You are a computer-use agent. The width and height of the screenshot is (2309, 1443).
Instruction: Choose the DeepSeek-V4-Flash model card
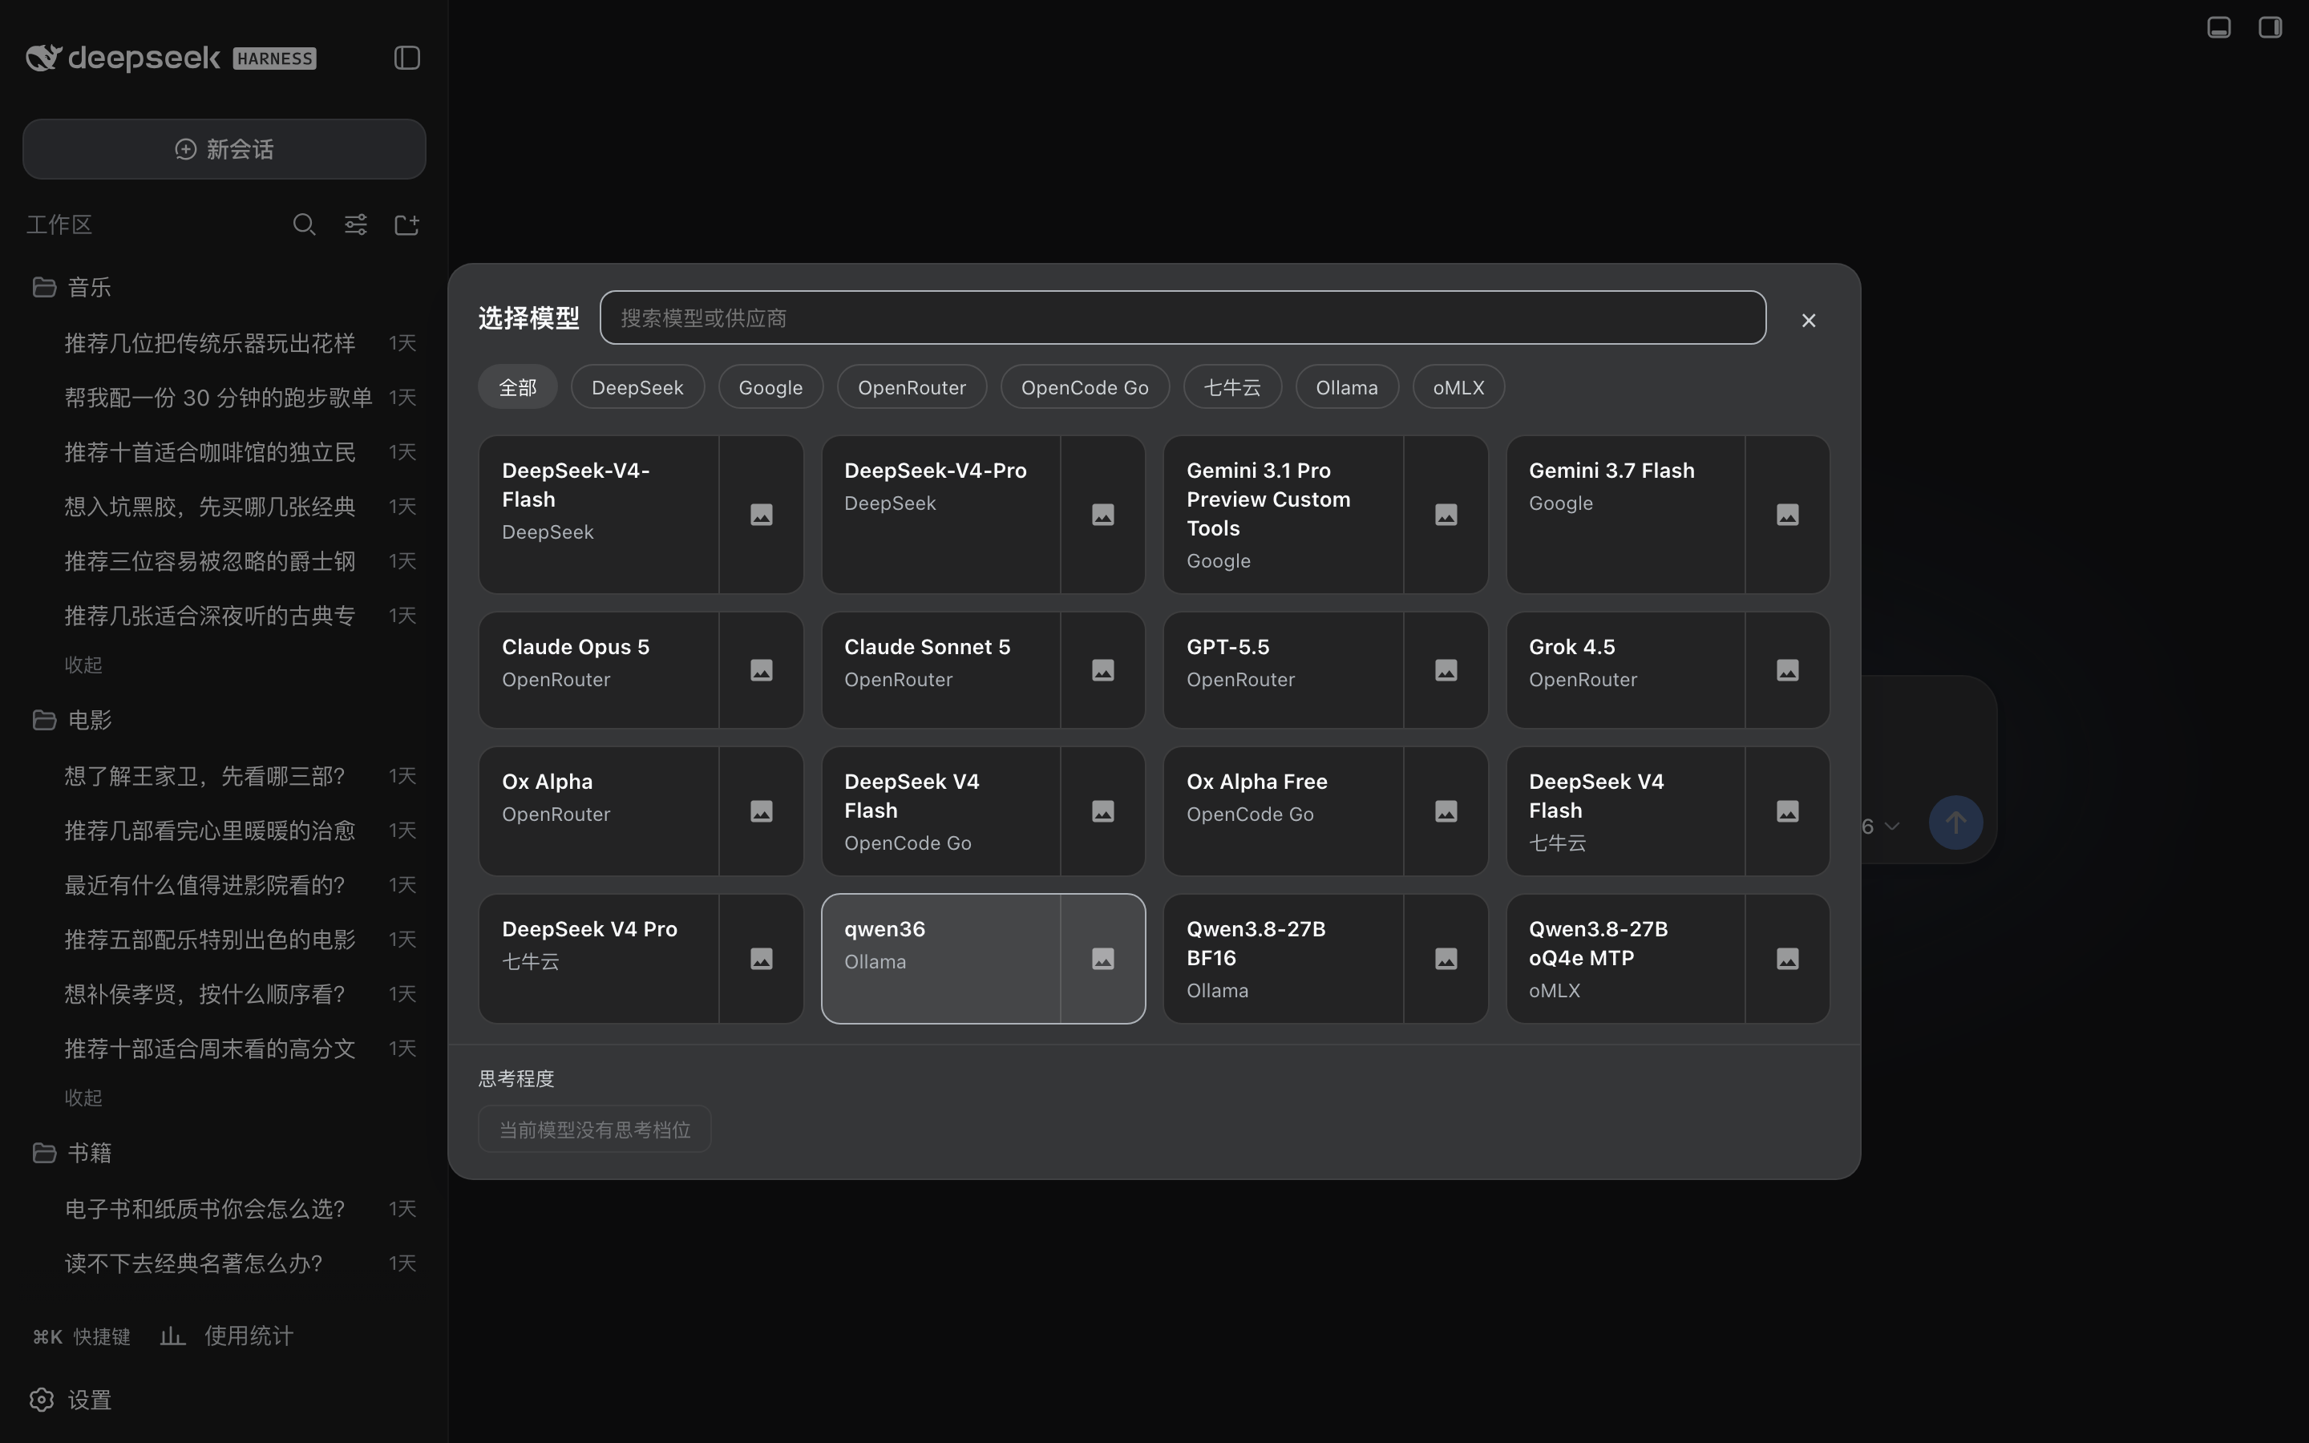(599, 515)
